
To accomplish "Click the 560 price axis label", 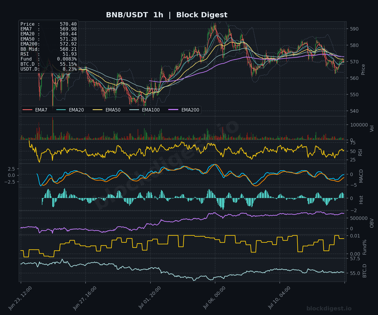I will pyautogui.click(x=354, y=78).
